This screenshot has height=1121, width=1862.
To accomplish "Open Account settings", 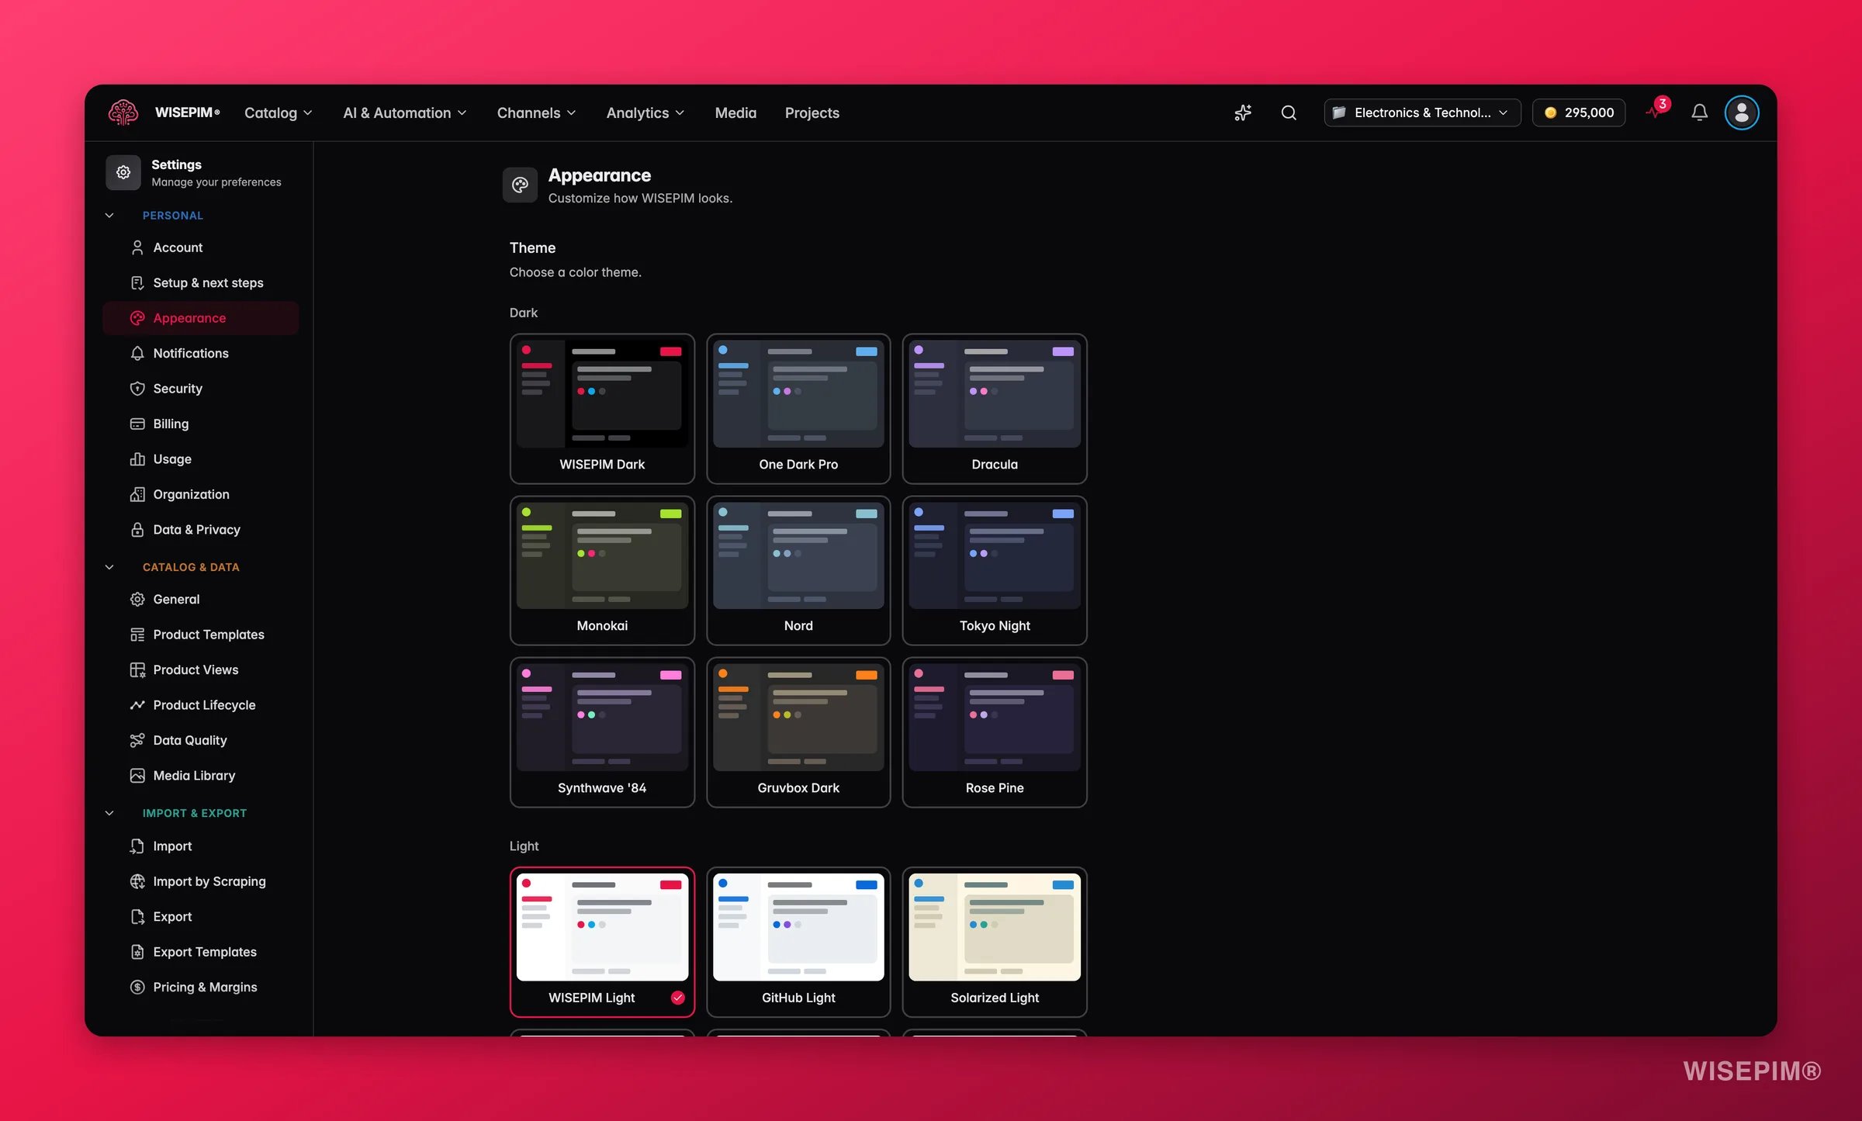I will point(200,247).
